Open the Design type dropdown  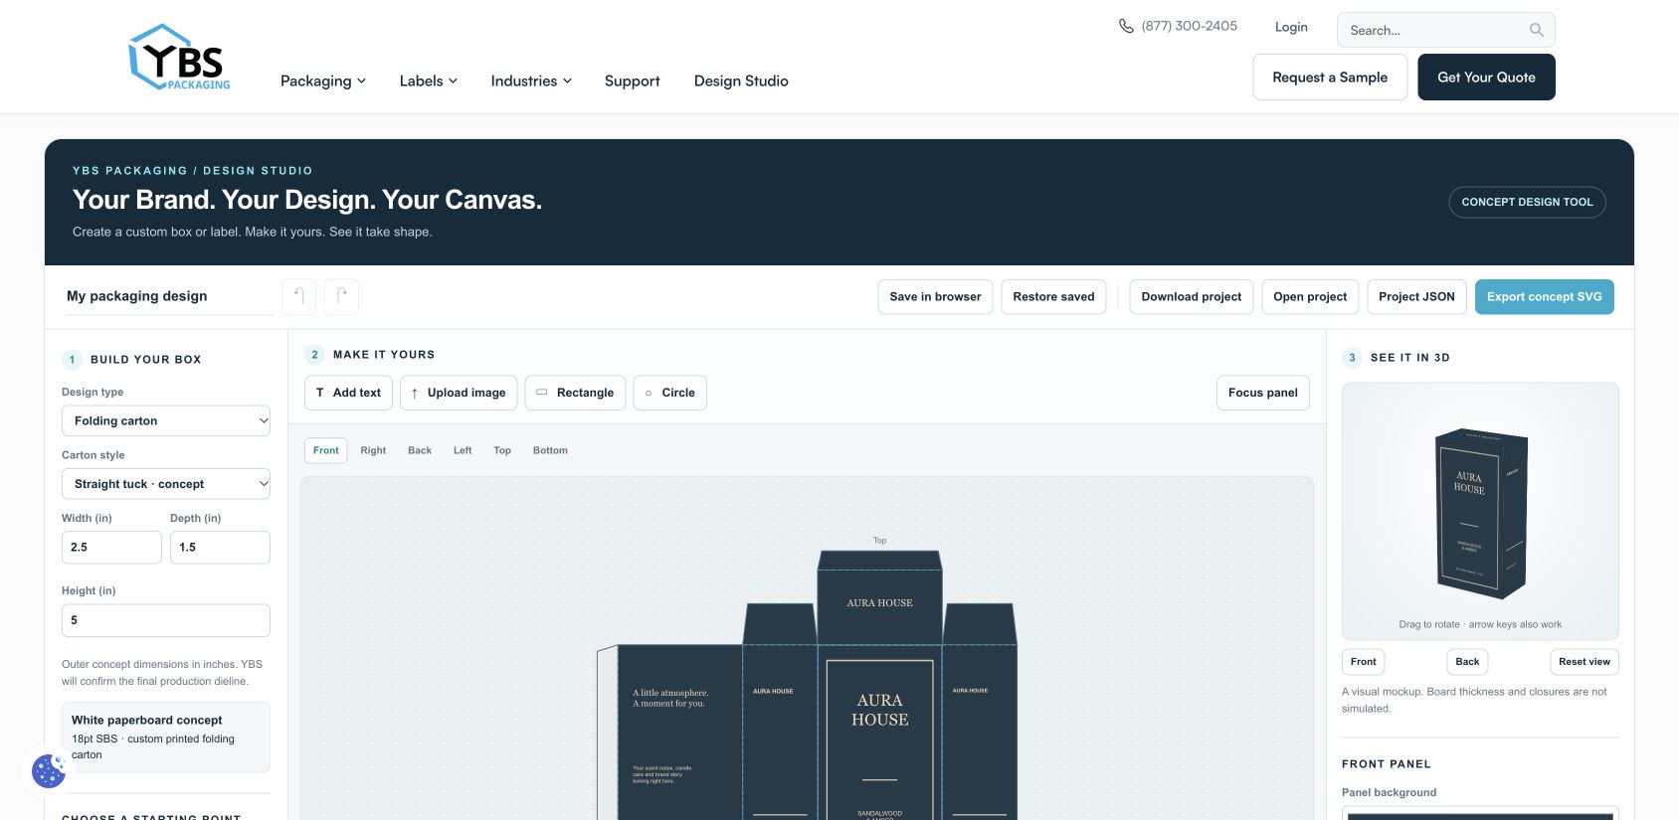(166, 420)
